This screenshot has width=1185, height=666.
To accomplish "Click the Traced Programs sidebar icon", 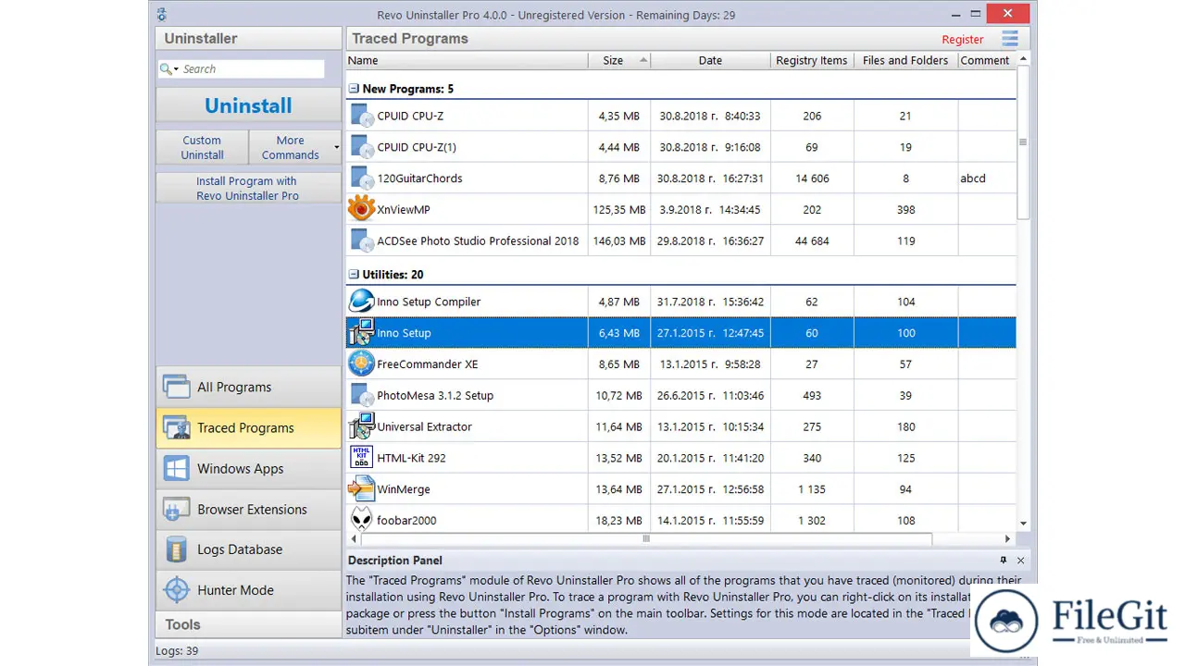I will click(176, 427).
